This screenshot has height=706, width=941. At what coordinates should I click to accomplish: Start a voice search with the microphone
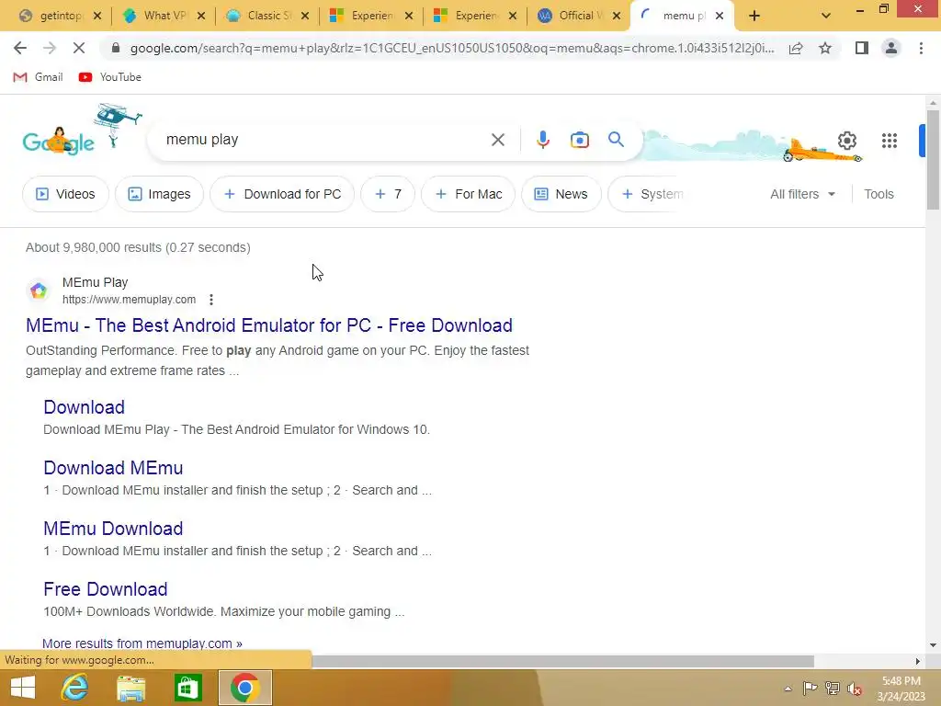click(x=542, y=140)
